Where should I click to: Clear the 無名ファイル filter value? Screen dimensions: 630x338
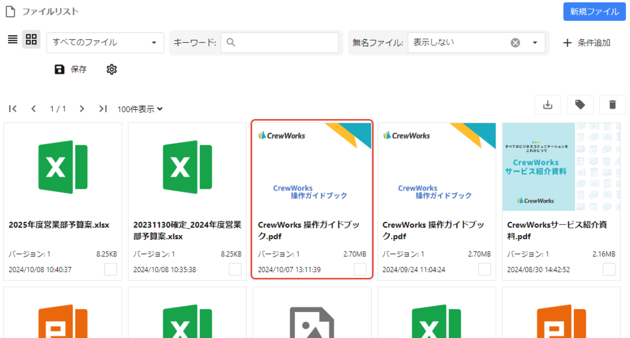pyautogui.click(x=515, y=43)
